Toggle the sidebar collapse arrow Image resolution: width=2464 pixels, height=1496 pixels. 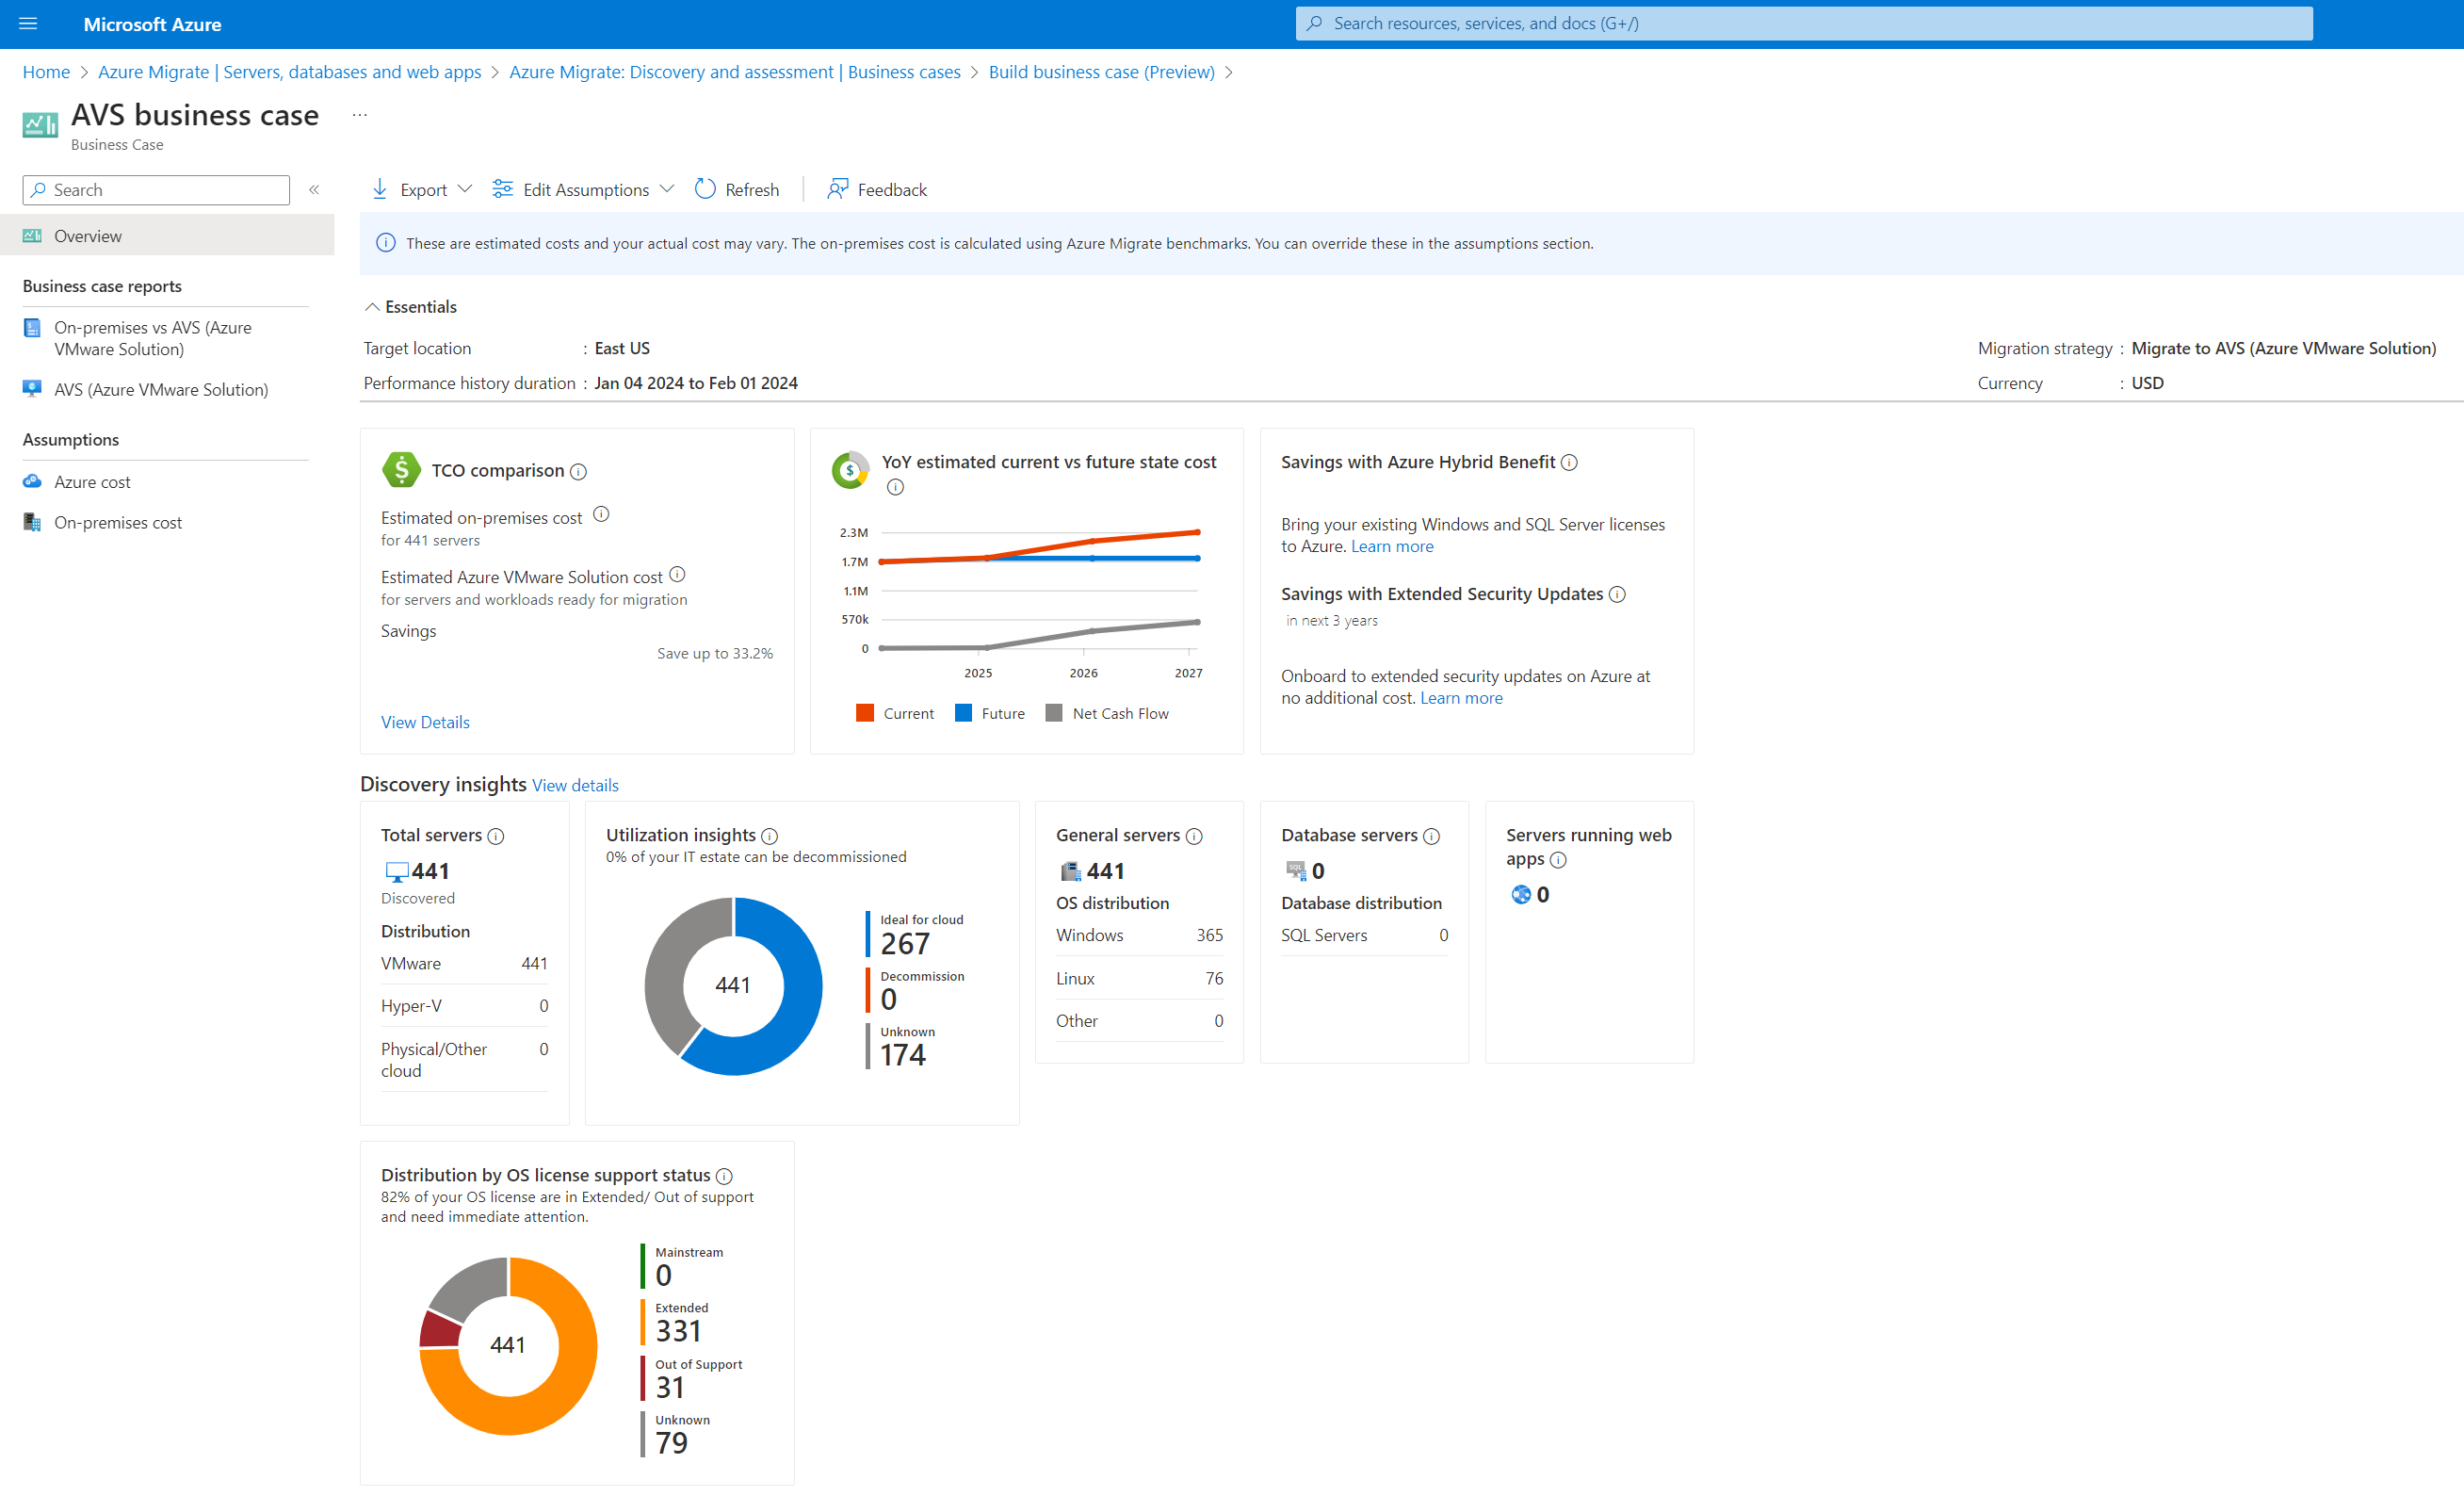[x=315, y=190]
